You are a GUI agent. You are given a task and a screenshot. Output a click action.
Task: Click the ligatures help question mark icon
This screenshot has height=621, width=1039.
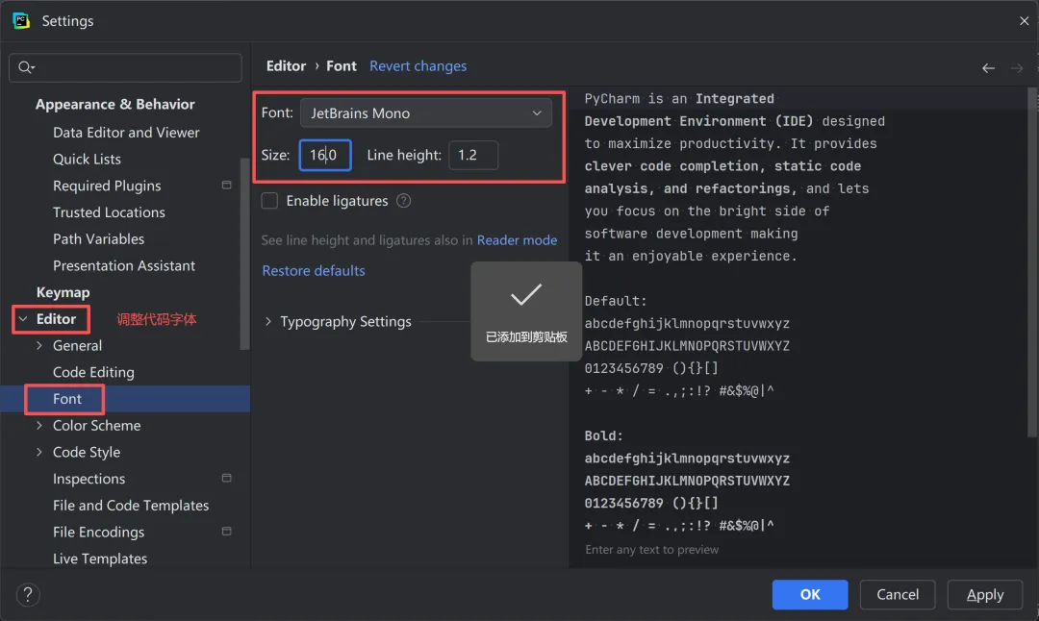403,201
